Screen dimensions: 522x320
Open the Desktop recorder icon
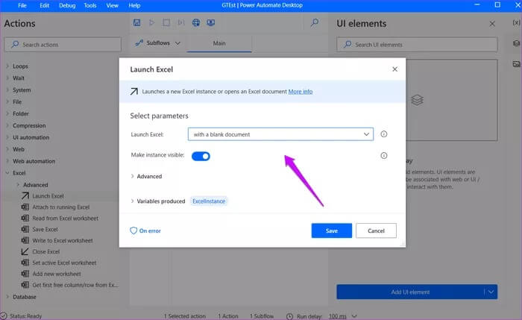[x=210, y=22]
